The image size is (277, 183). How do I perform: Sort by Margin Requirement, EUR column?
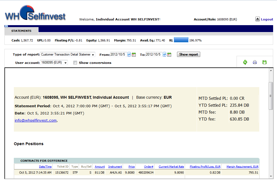[x=242, y=167]
